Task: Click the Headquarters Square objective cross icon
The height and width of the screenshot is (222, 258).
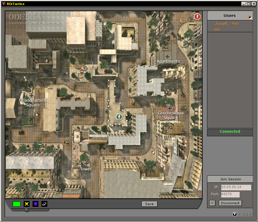Action: click(x=31, y=95)
